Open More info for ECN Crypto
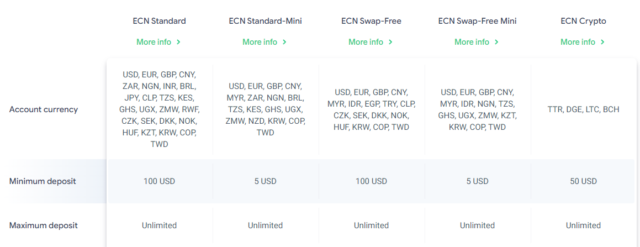The image size is (640, 247). (x=578, y=42)
